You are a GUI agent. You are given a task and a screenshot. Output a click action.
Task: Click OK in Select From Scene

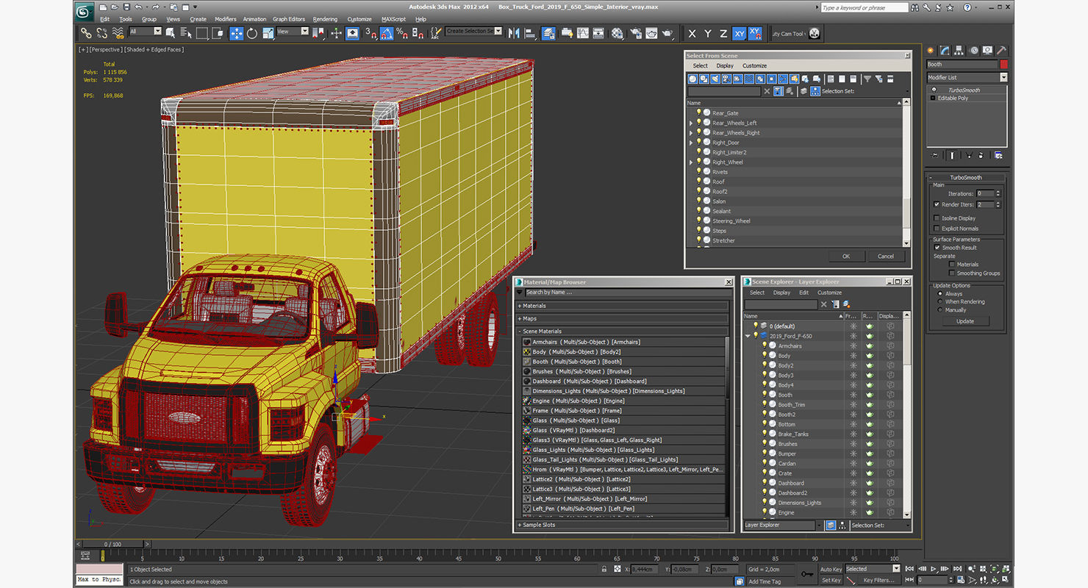point(846,256)
